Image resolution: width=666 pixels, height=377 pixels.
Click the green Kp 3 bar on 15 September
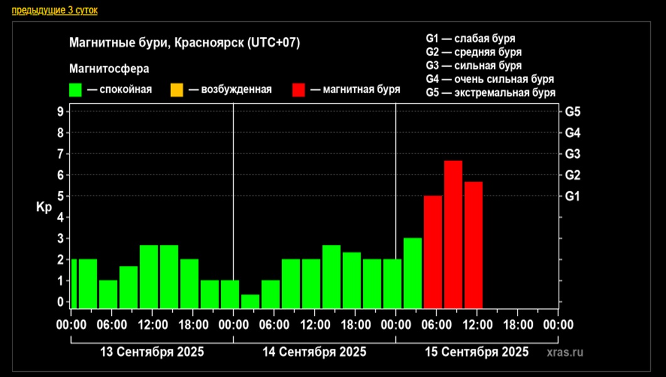coord(412,273)
